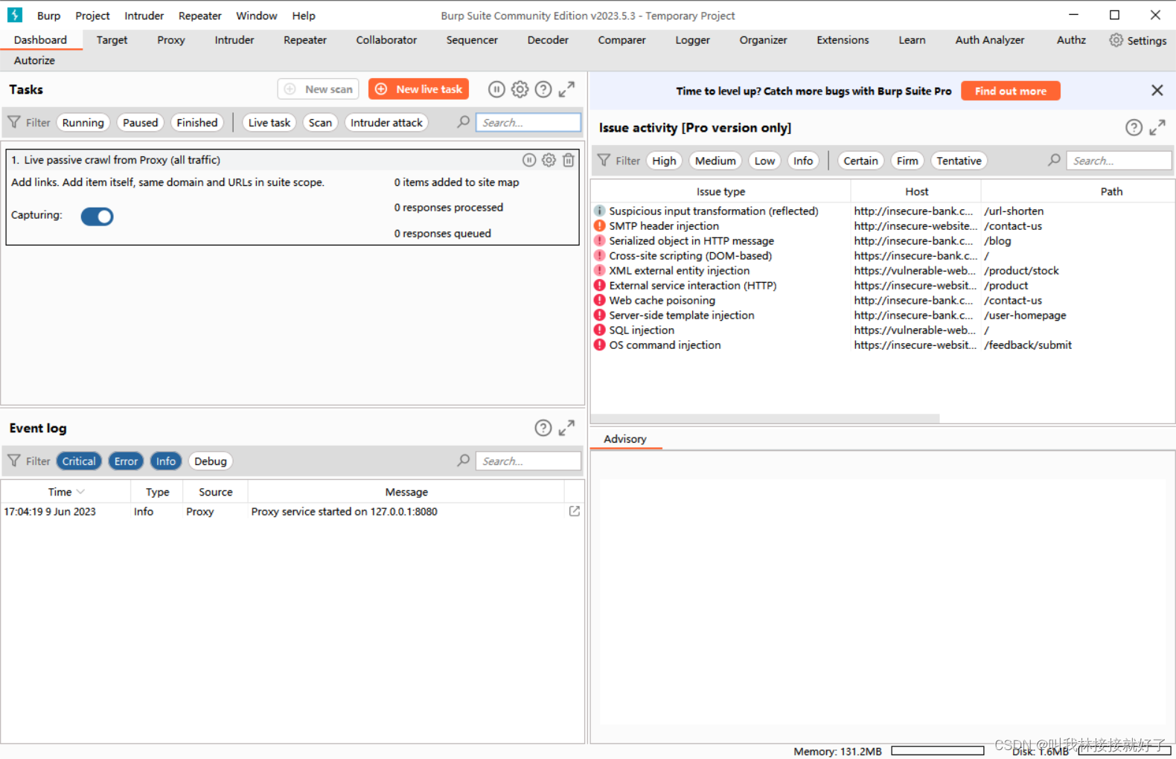Toggle the Certain confidence issue filter

pyautogui.click(x=860, y=161)
